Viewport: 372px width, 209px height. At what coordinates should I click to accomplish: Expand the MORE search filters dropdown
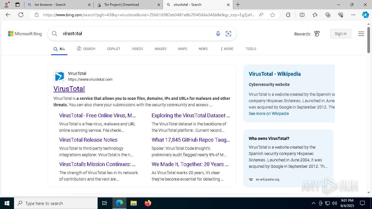(227, 49)
